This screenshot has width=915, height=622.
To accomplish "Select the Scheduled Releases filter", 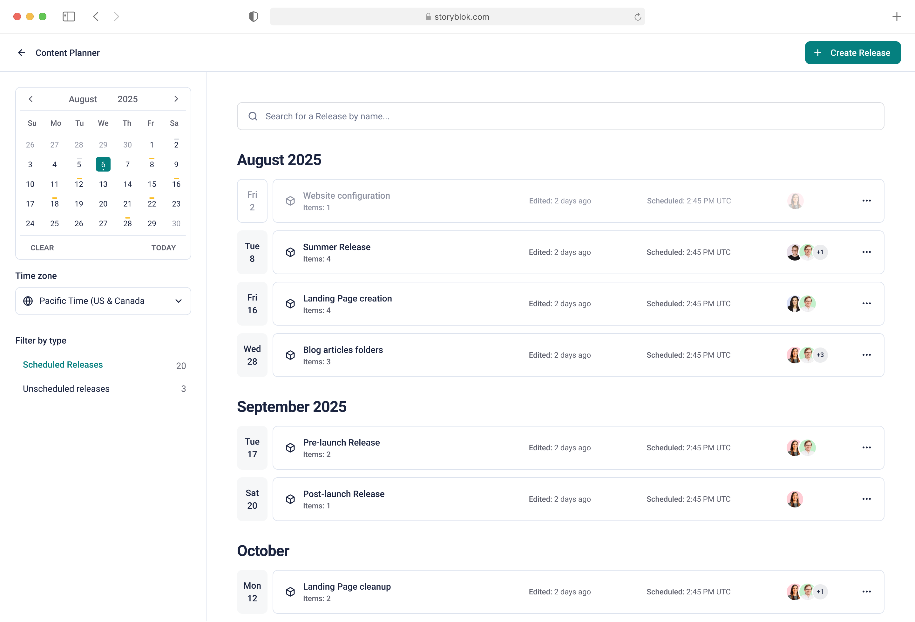I will tap(63, 364).
